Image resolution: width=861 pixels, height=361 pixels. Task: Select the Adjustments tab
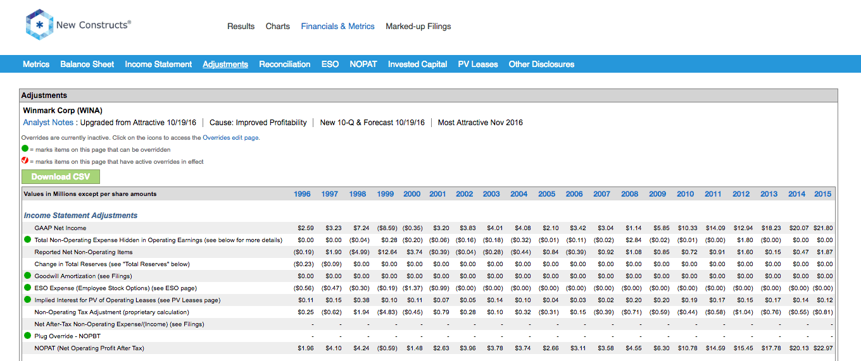pos(225,64)
